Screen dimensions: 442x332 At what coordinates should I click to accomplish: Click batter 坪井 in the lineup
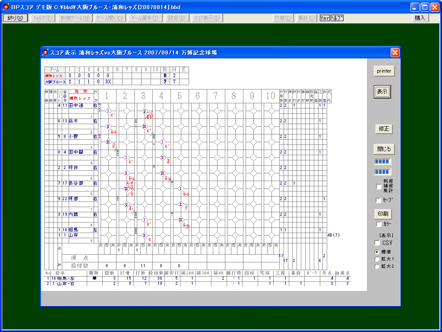pyautogui.click(x=73, y=168)
